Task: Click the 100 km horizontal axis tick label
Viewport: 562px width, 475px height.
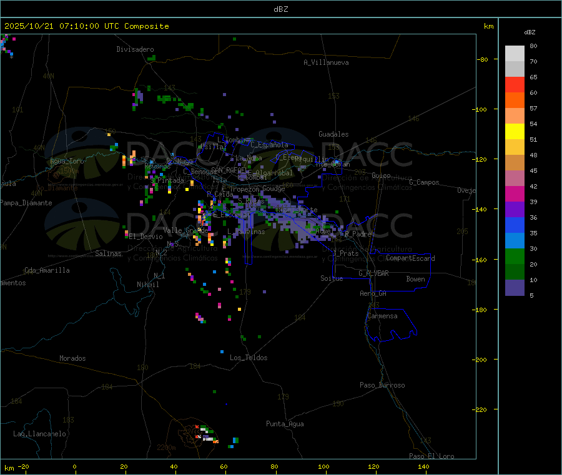Action: 323,466
